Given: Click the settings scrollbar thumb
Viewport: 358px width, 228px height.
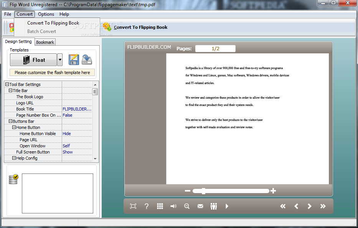Looking at the screenshot, I should pyautogui.click(x=95, y=92).
